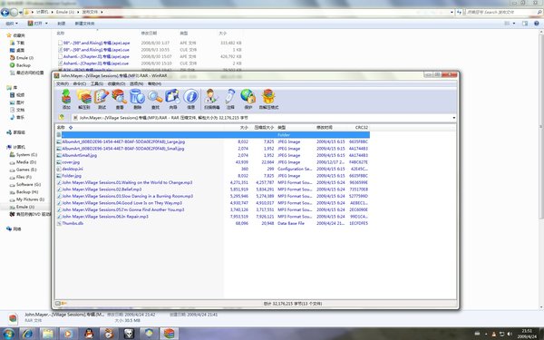Click the WinRAR icon on the taskbar

[170, 334]
